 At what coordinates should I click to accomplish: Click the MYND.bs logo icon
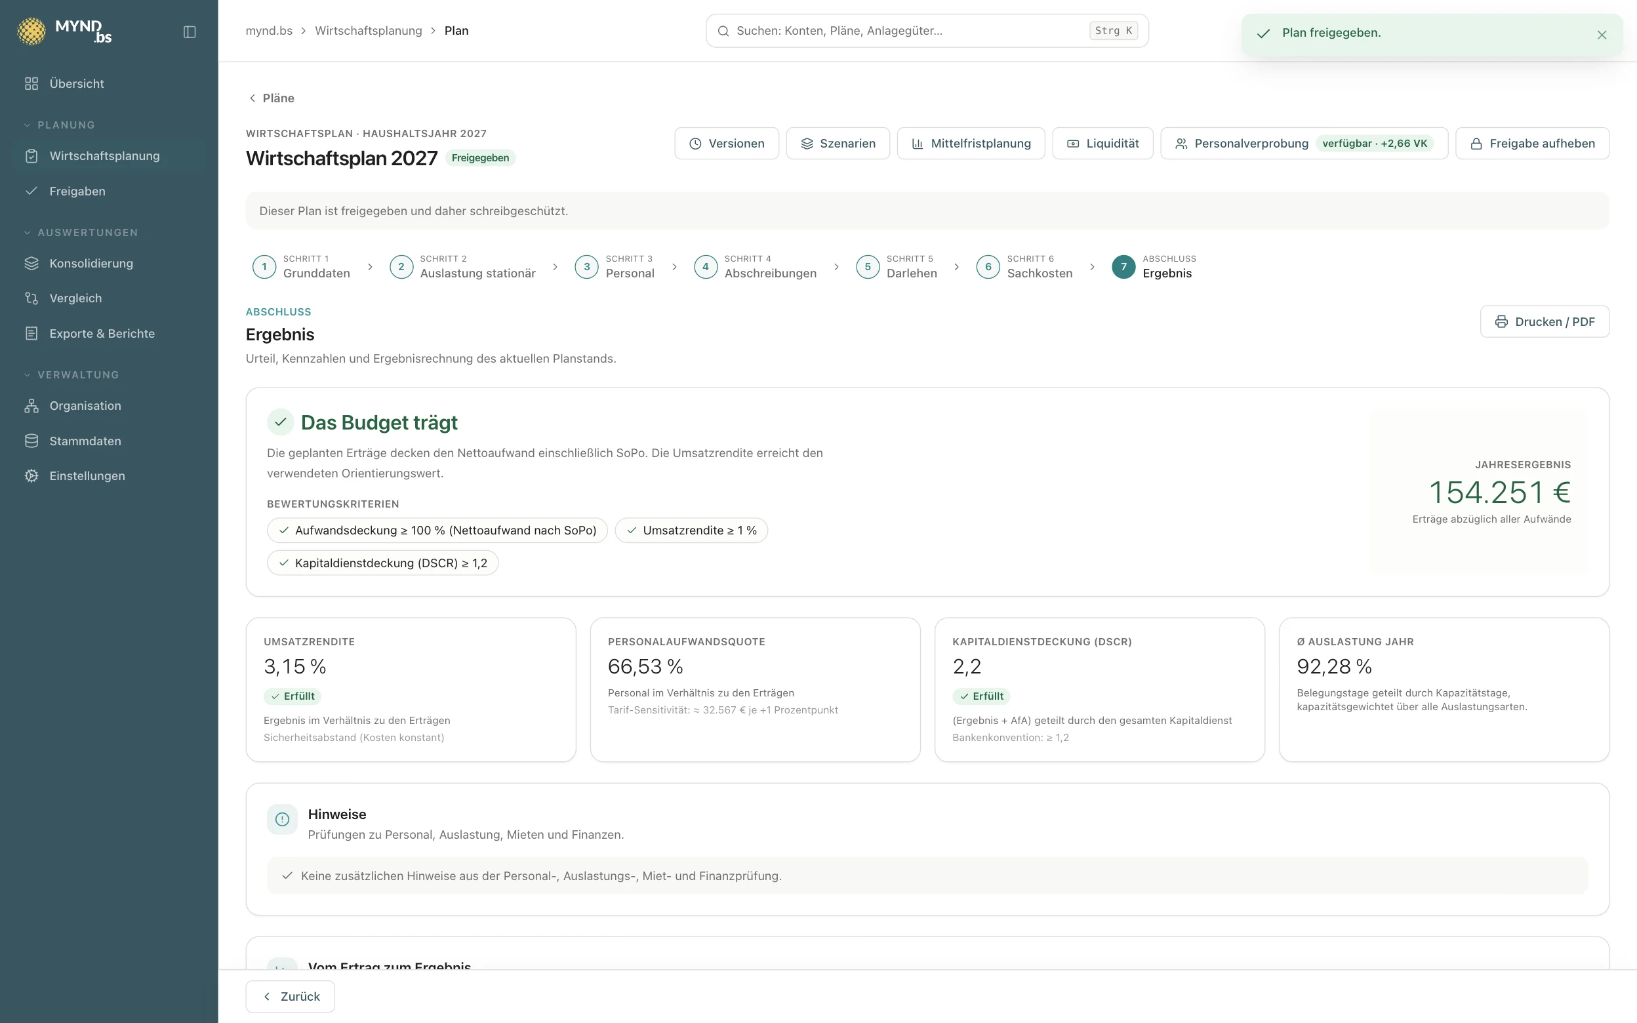[31, 31]
